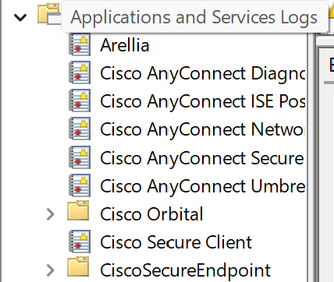
Task: Click the Cisco AnyConnect Diagnostics log icon
Action: pyautogui.click(x=80, y=72)
